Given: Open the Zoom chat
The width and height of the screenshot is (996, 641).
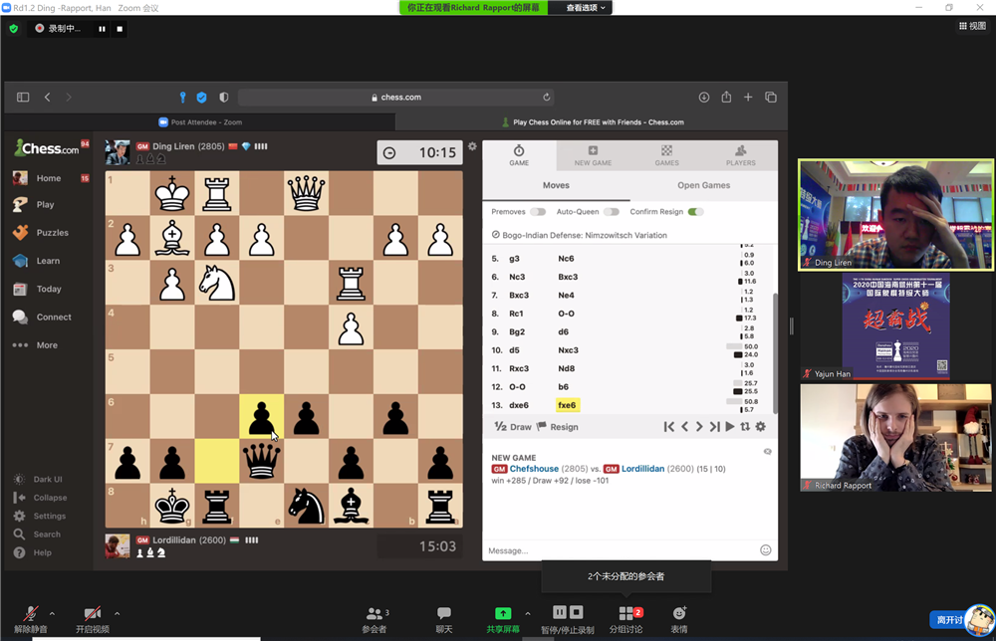Looking at the screenshot, I should 444,619.
